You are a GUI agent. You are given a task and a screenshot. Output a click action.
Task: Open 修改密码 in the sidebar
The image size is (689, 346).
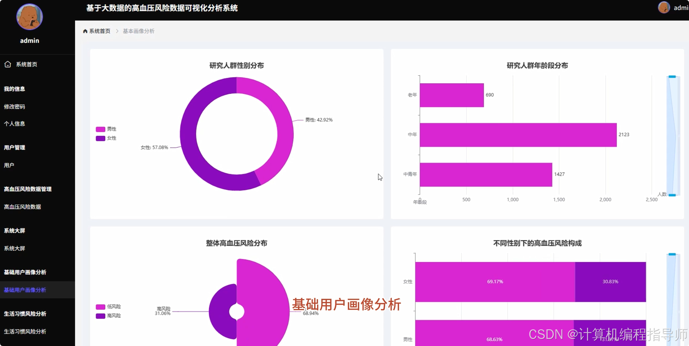[x=15, y=106]
